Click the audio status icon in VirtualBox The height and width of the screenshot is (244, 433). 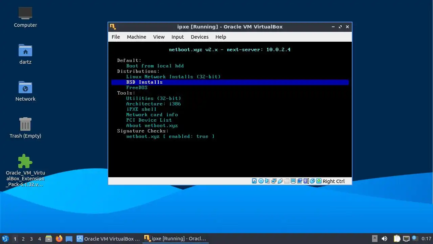coord(267,181)
